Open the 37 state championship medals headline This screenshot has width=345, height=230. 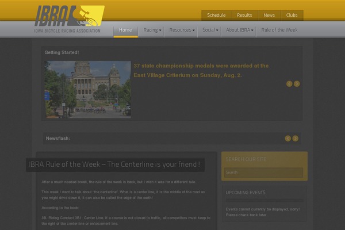tap(201, 70)
